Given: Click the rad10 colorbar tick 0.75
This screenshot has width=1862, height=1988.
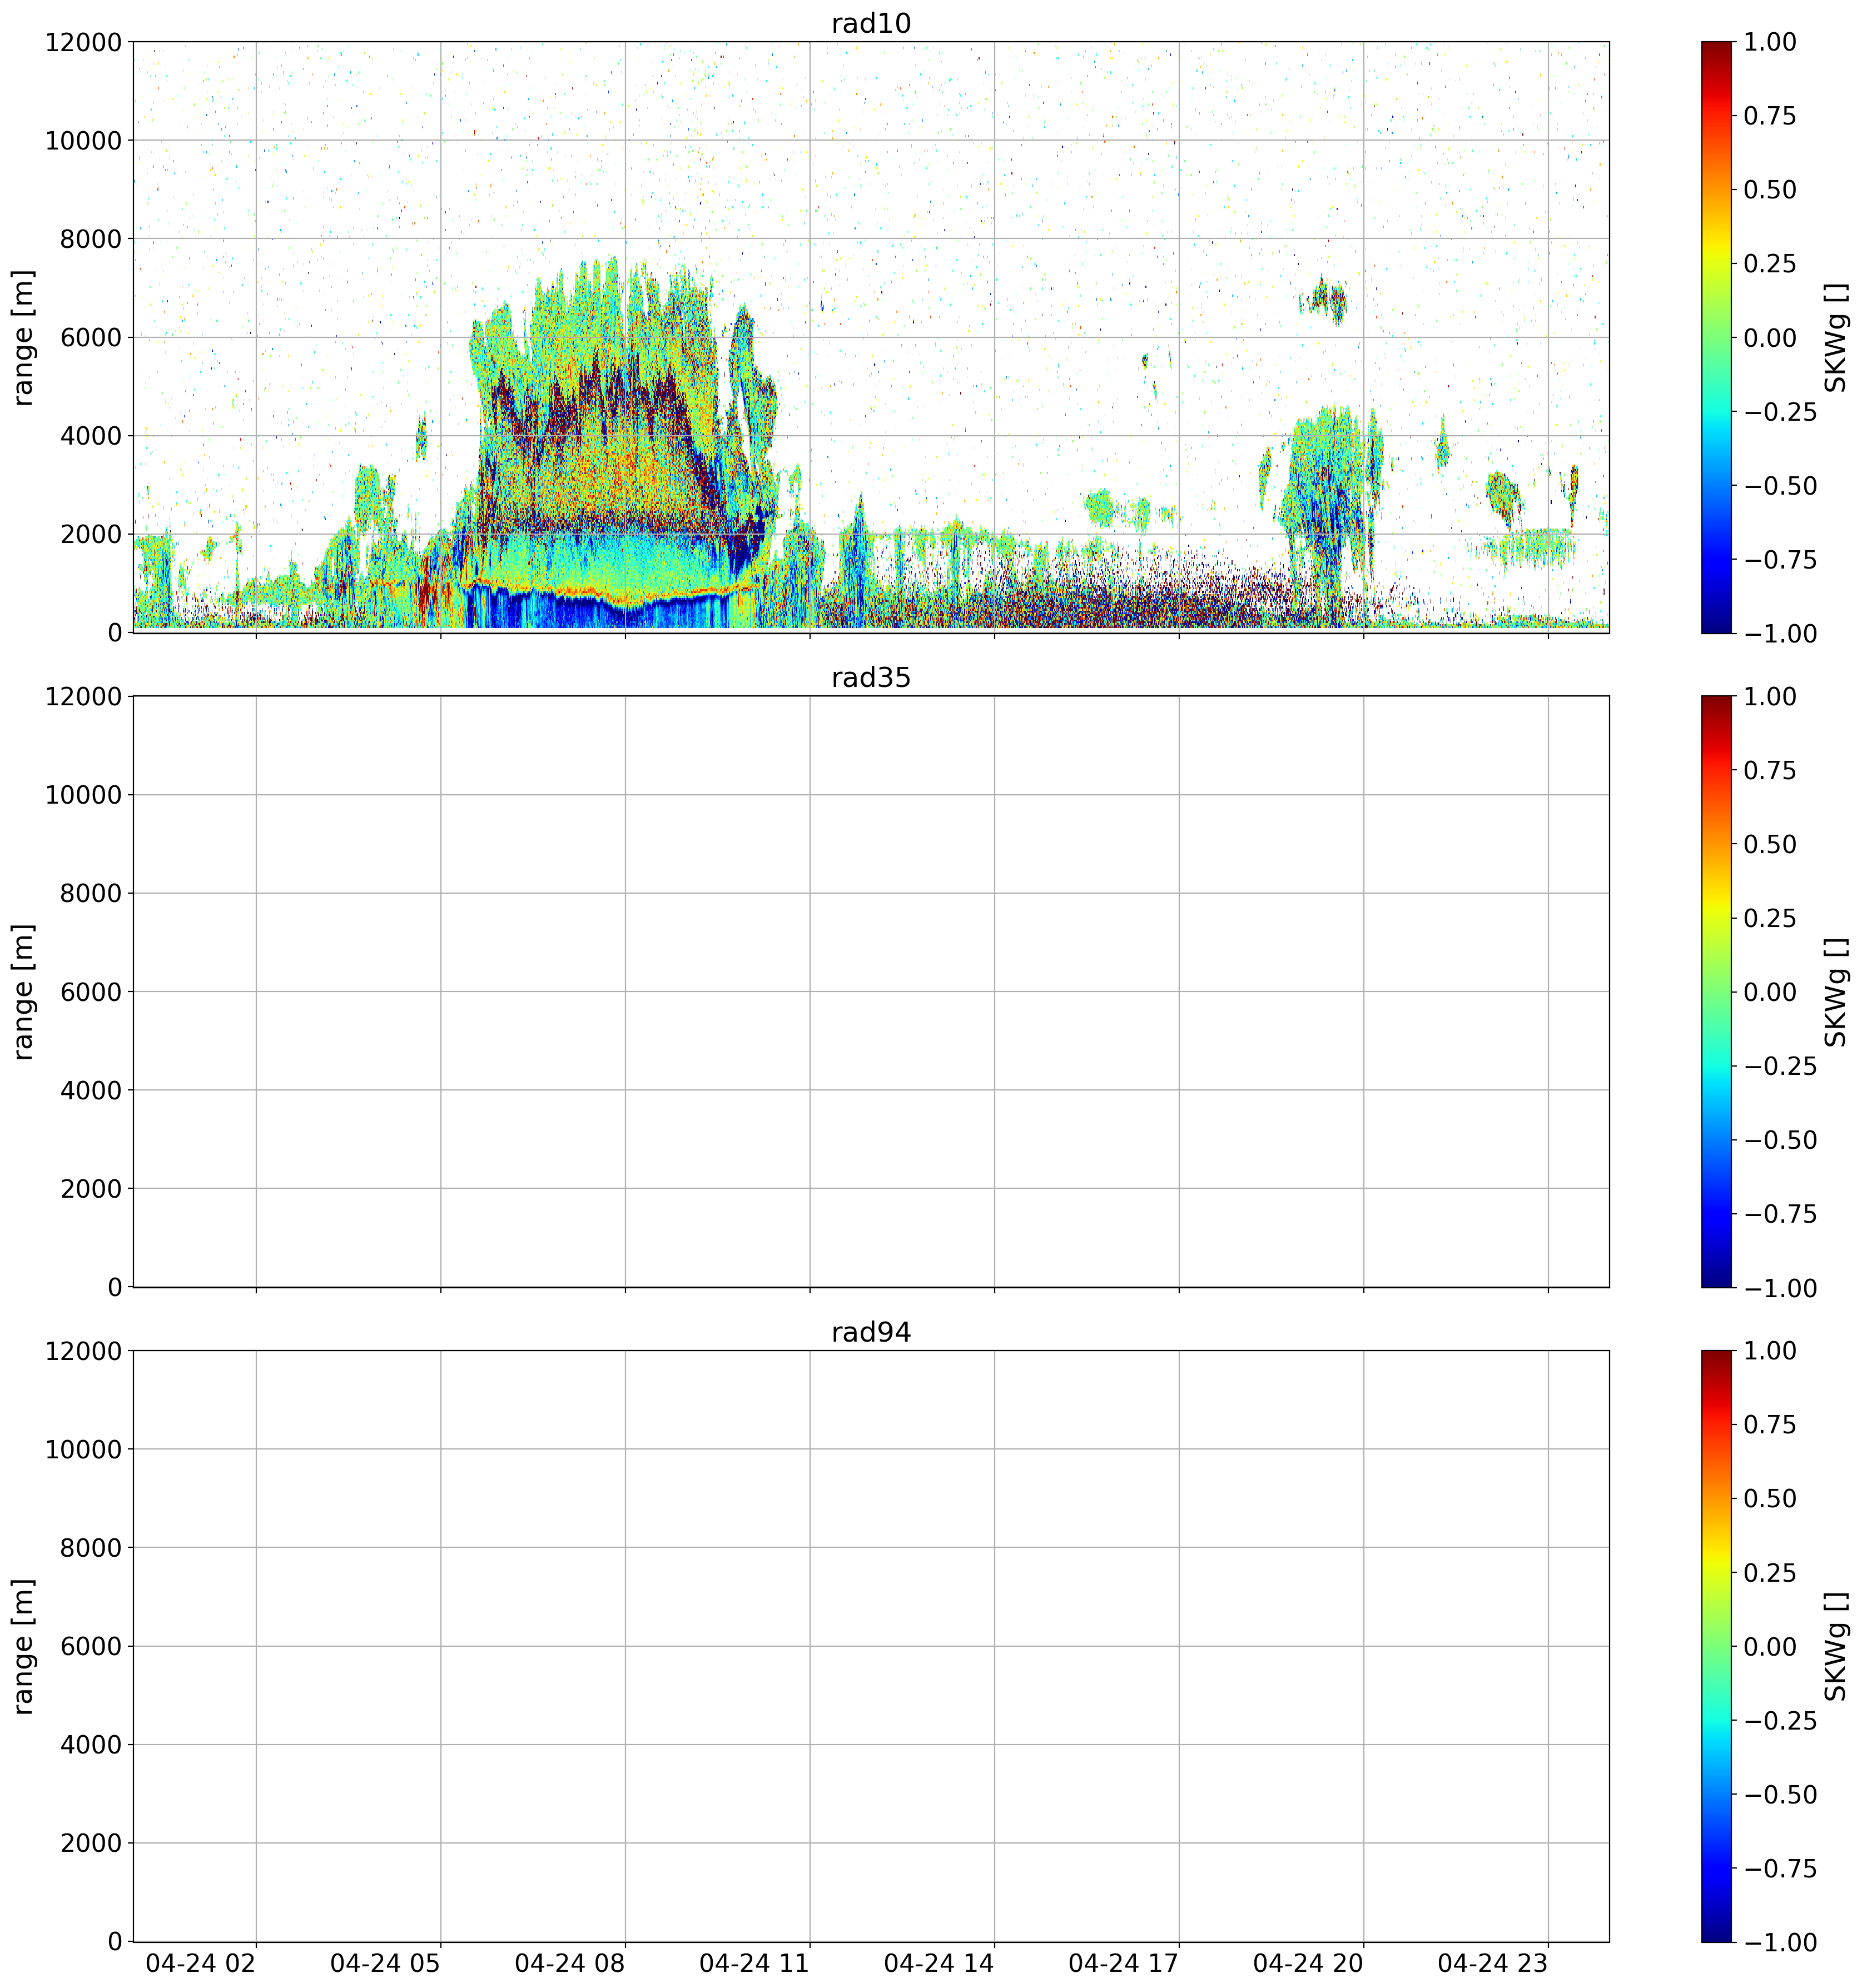Looking at the screenshot, I should 1769,116.
